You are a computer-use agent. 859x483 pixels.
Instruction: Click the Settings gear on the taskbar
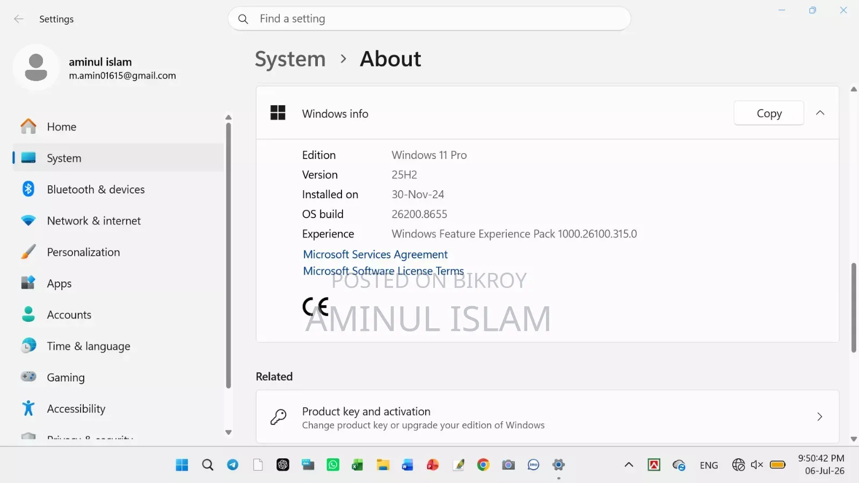point(558,465)
